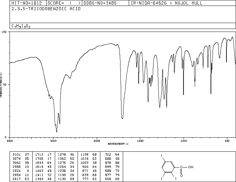Image resolution: width=236 pixels, height=182 pixels.
Task: Select the 2617 entry in the peak table
Action: point(17,179)
